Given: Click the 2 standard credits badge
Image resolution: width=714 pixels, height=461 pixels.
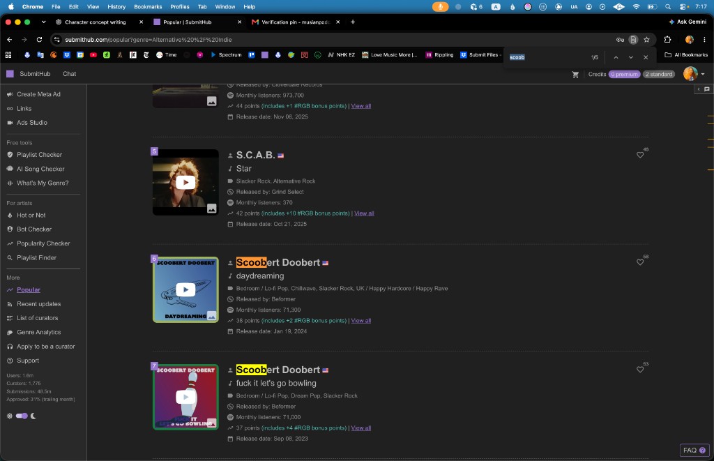Looking at the screenshot, I should [658, 74].
